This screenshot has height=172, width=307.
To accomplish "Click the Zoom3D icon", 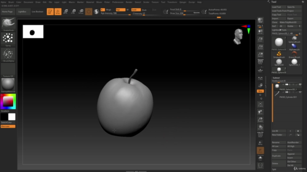I will tap(260, 120).
